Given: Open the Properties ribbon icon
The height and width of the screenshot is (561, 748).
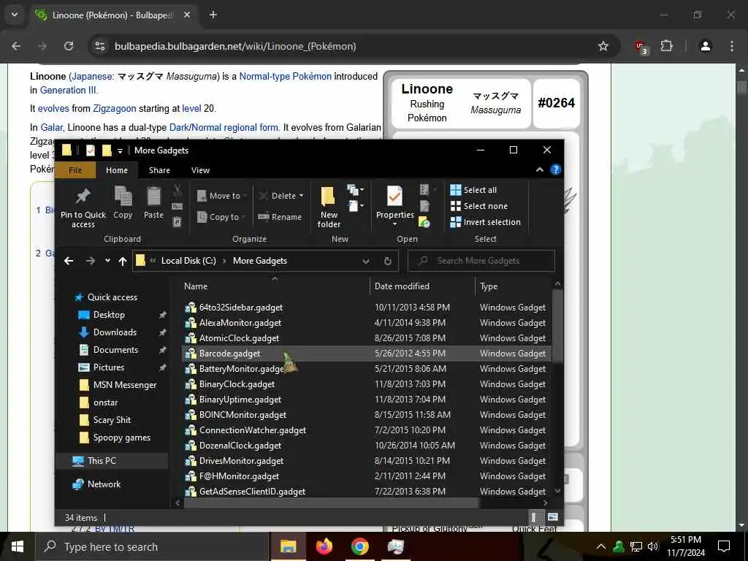Looking at the screenshot, I should [394, 196].
